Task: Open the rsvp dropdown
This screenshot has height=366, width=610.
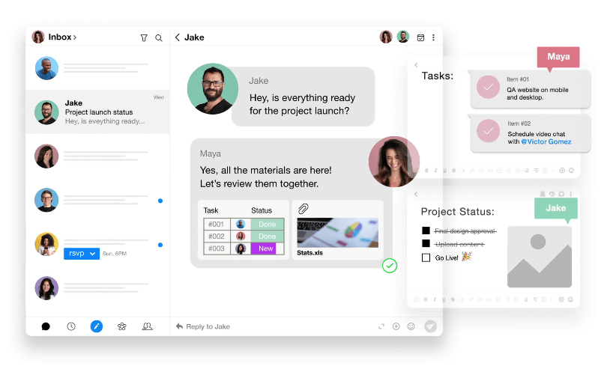Action: pos(82,253)
